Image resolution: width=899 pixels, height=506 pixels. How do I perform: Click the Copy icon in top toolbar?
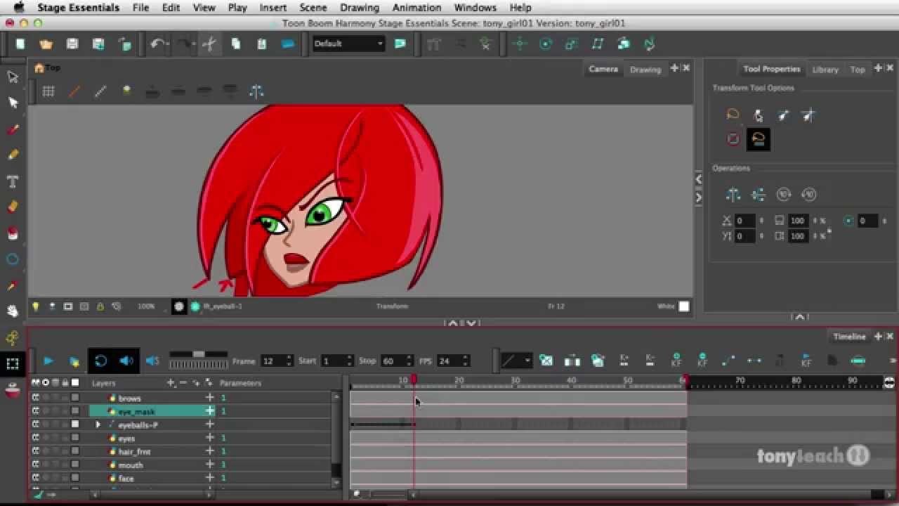click(235, 44)
